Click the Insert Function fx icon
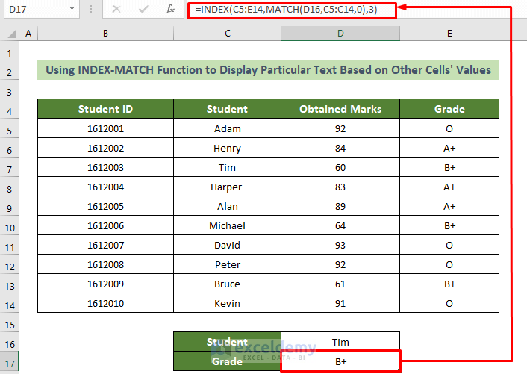Image resolution: width=527 pixels, height=374 pixels. (x=170, y=9)
